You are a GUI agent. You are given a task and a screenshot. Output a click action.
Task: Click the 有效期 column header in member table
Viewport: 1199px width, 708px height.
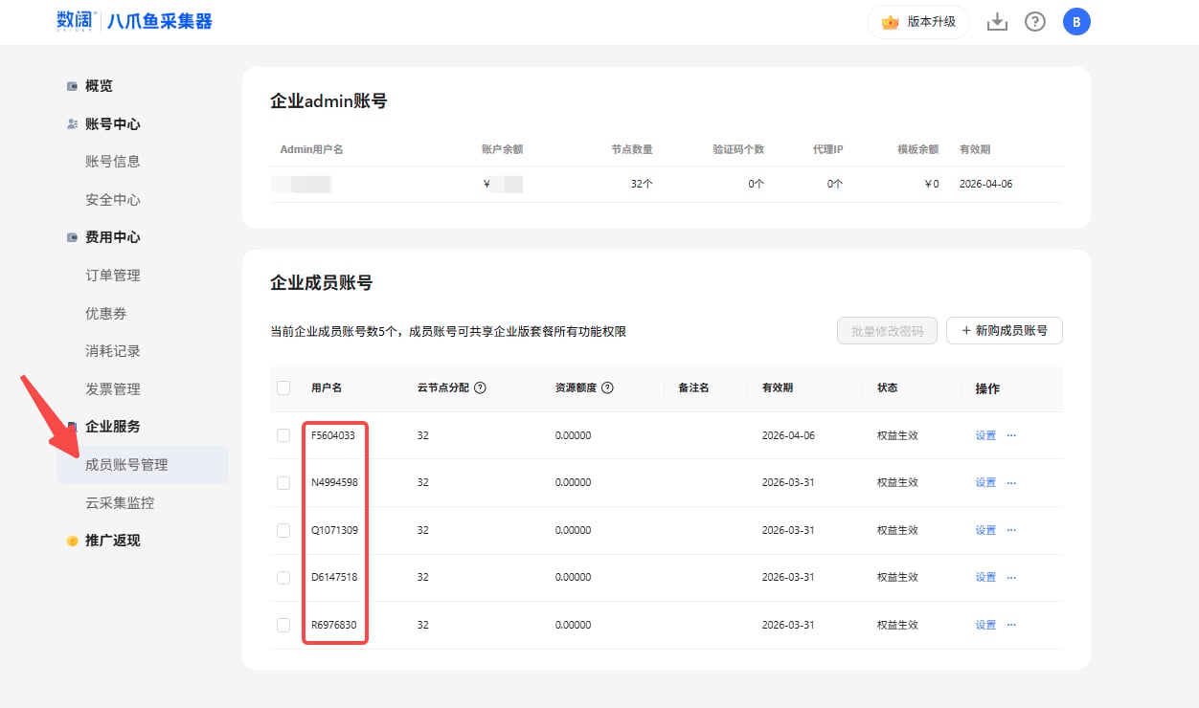point(778,388)
